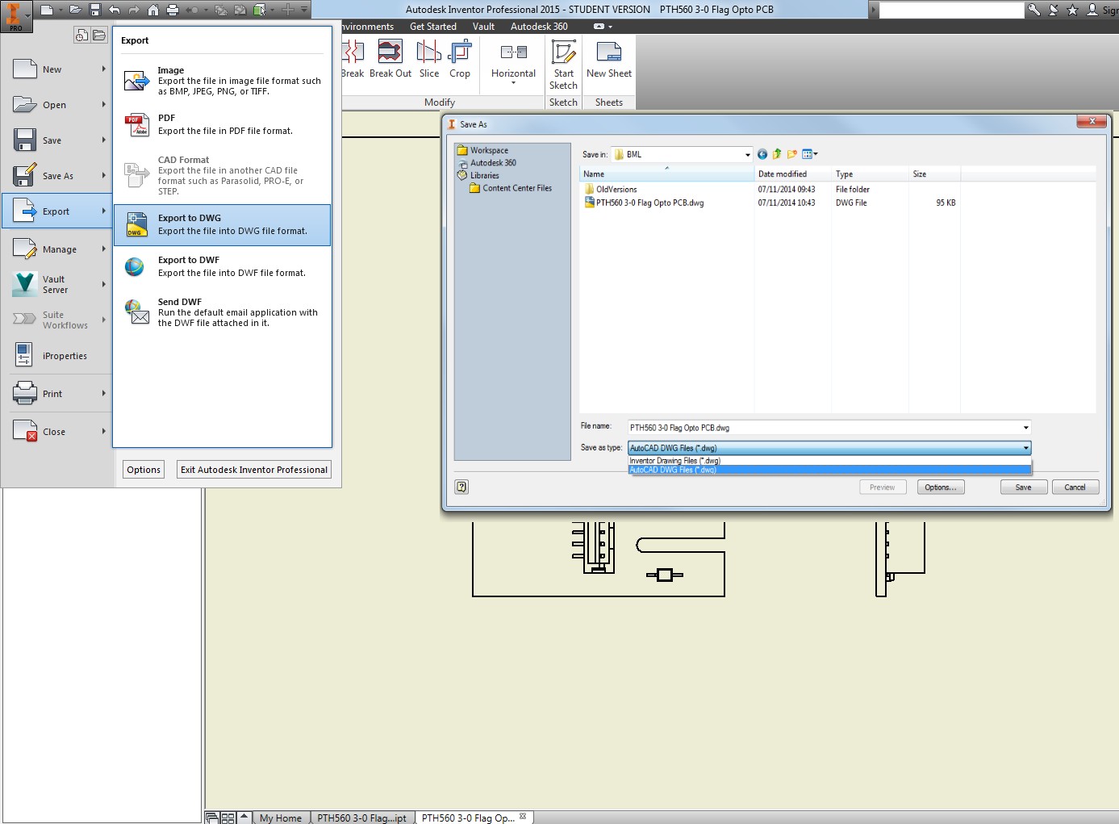The image size is (1119, 824).
Task: Click the Export menu entry
Action: click(56, 211)
